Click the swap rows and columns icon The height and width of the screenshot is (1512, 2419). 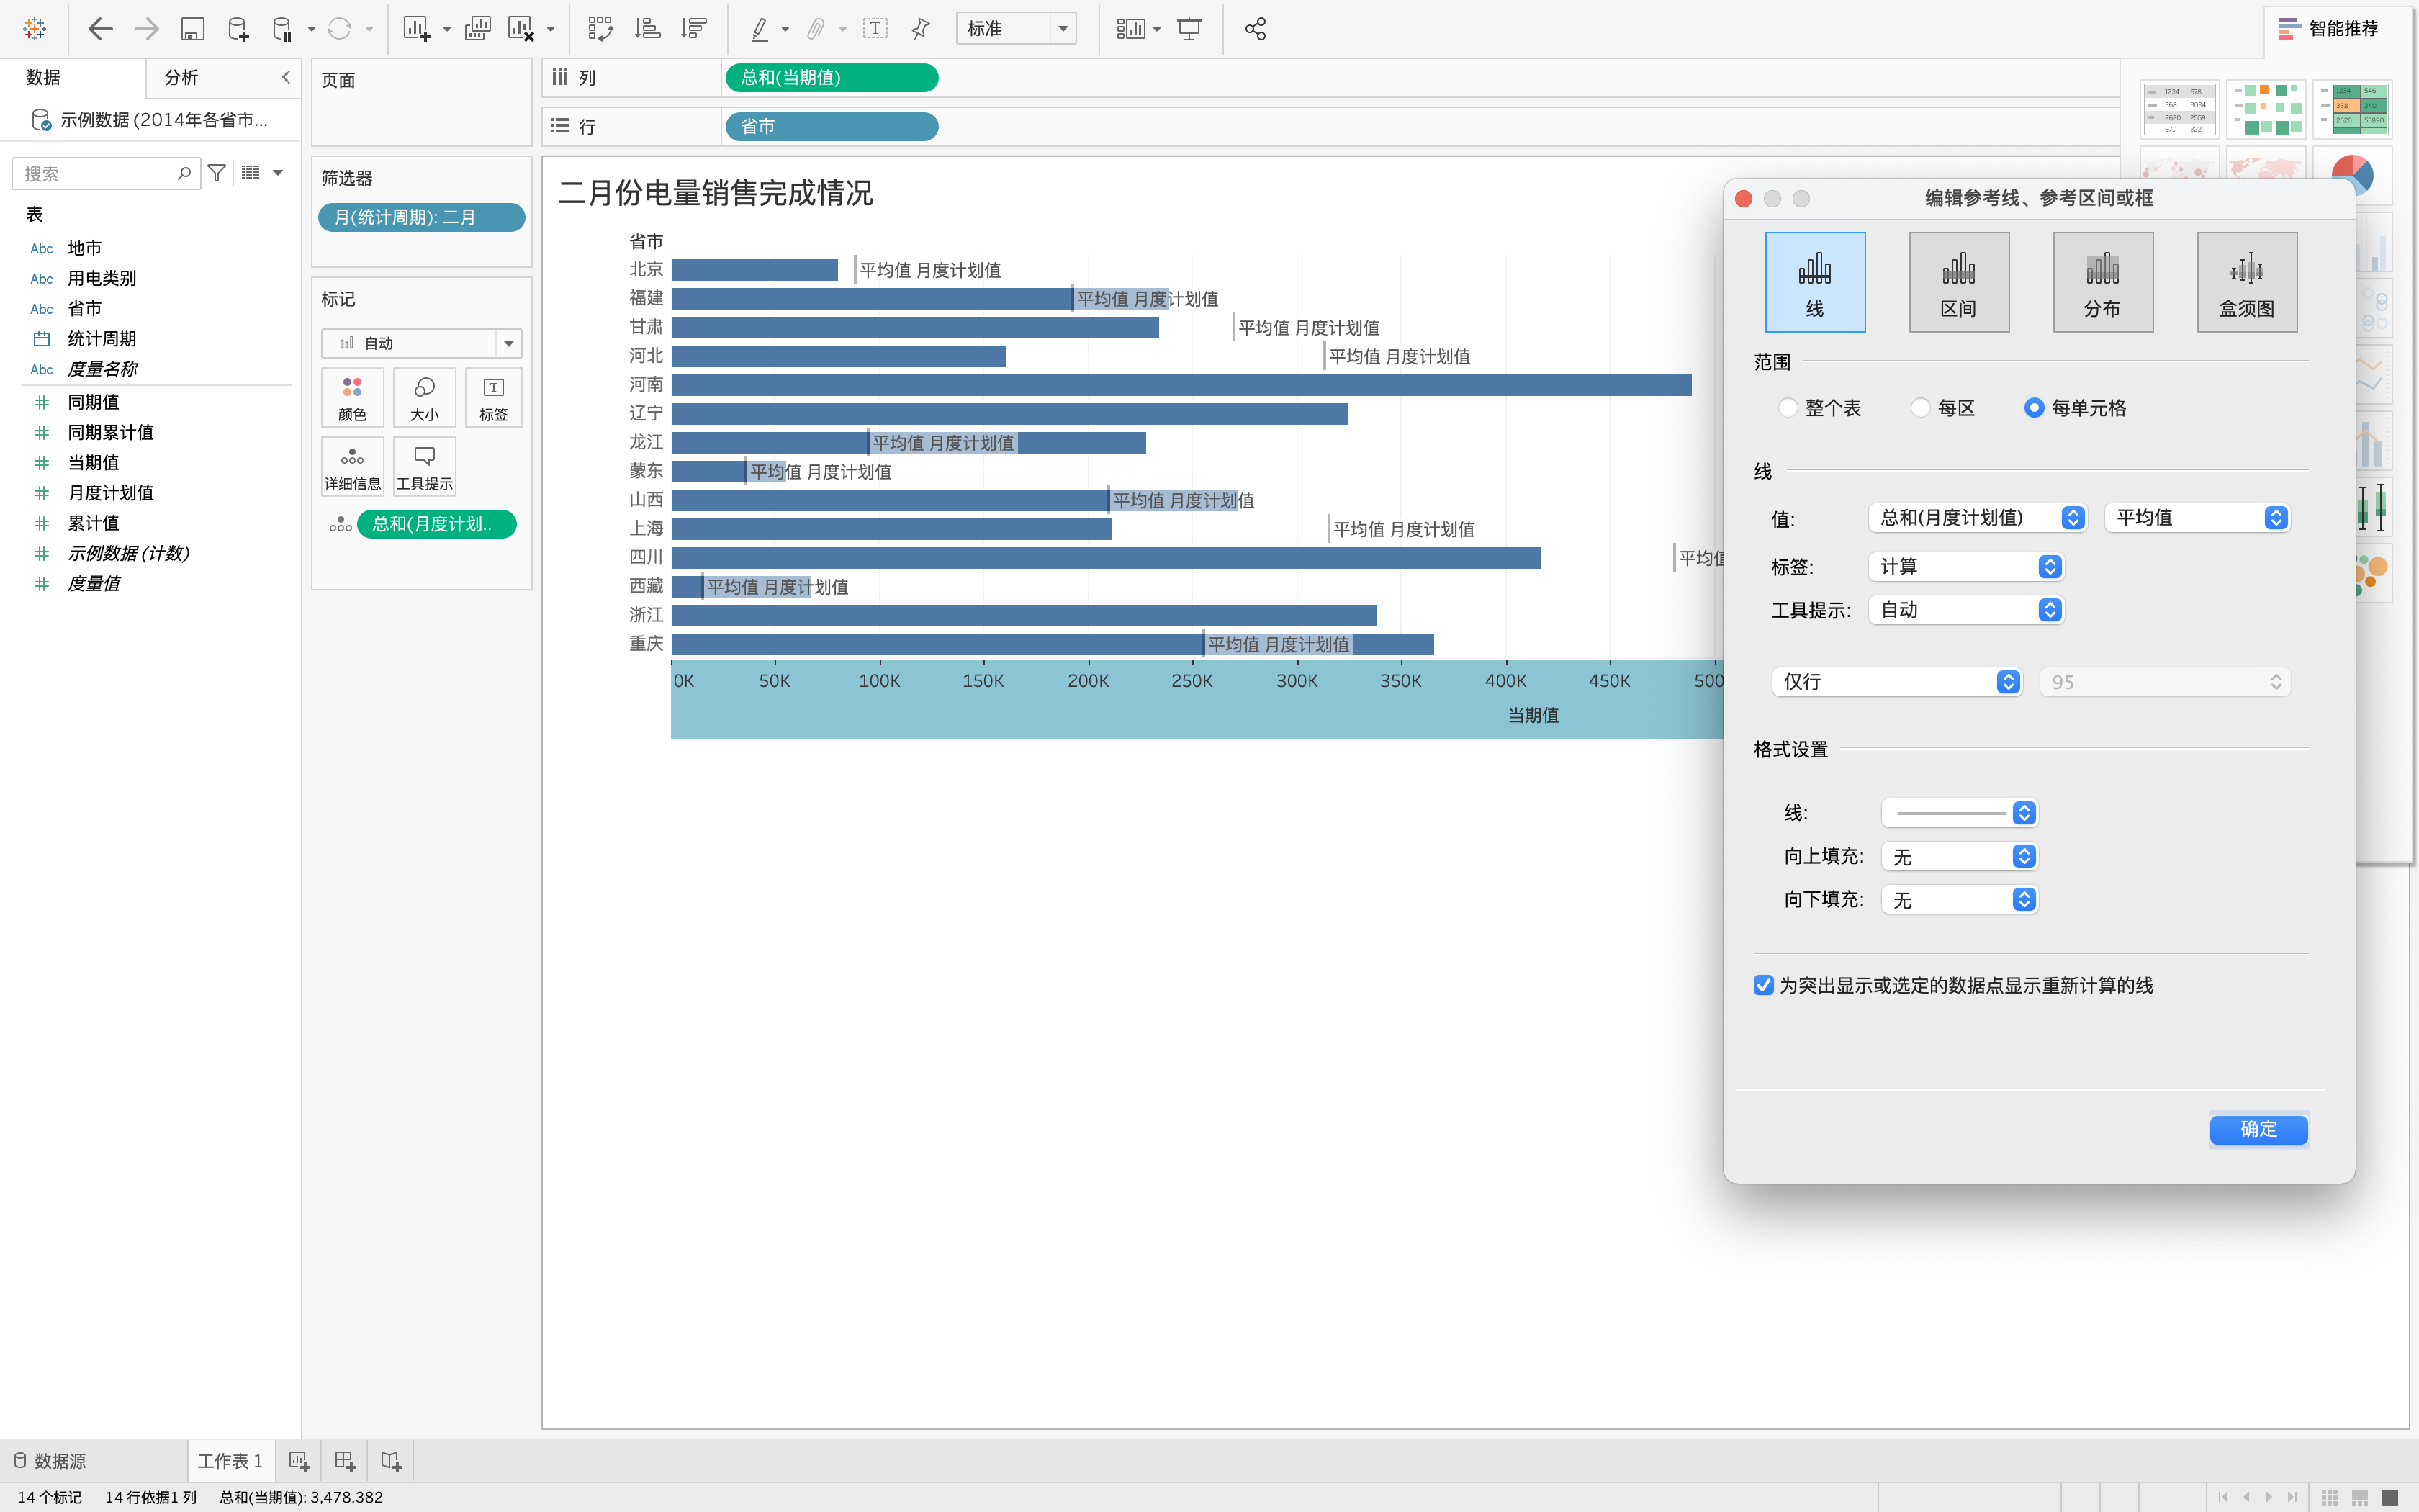click(x=600, y=29)
